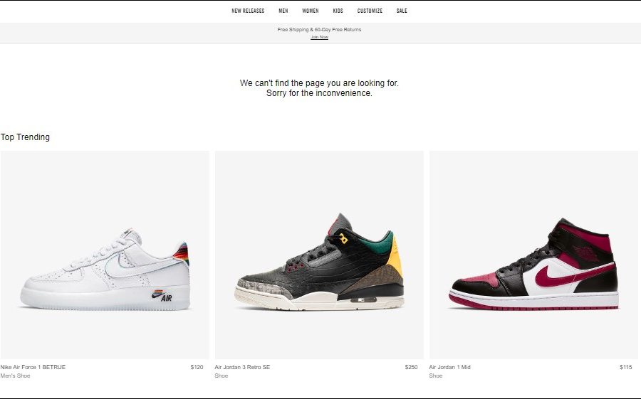Click the $250 price label

tap(411, 367)
